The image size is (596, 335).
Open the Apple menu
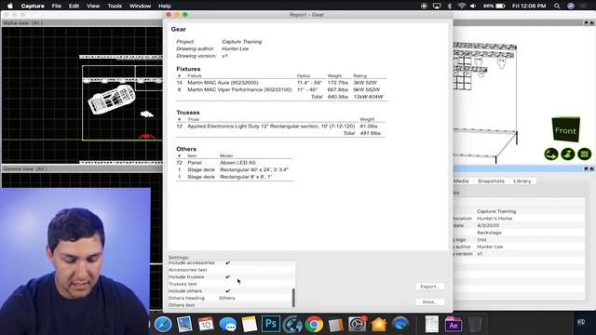click(x=10, y=6)
